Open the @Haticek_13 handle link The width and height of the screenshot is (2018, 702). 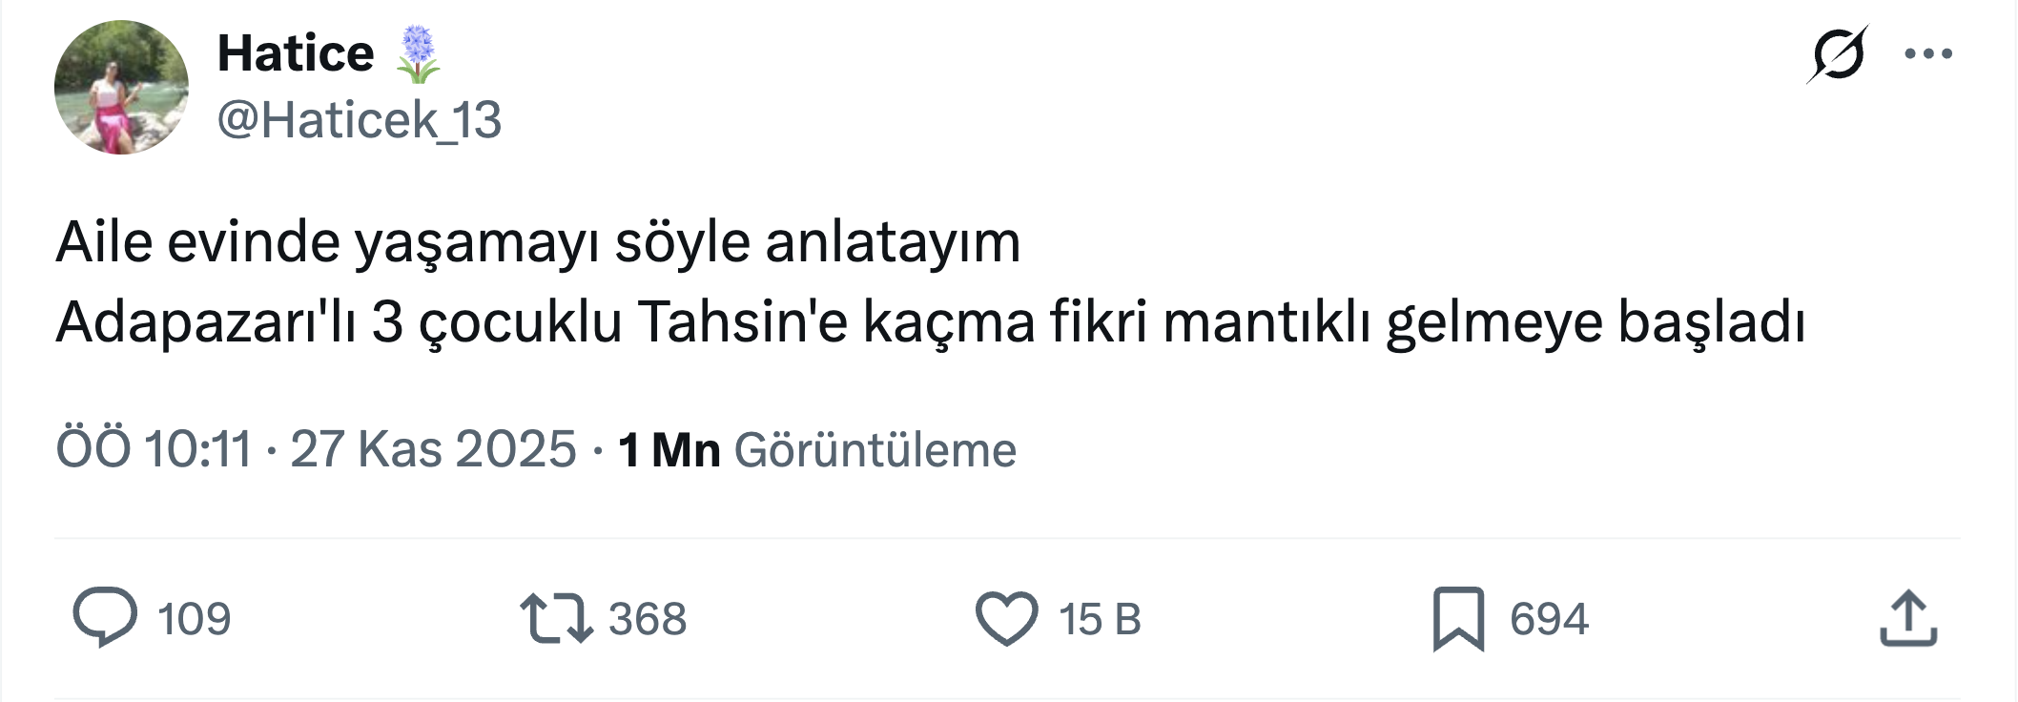360,120
